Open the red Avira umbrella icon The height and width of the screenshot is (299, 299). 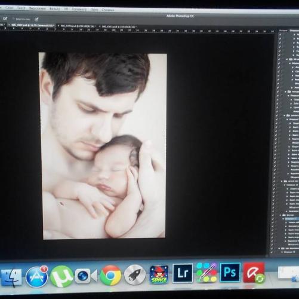pyautogui.click(x=254, y=272)
